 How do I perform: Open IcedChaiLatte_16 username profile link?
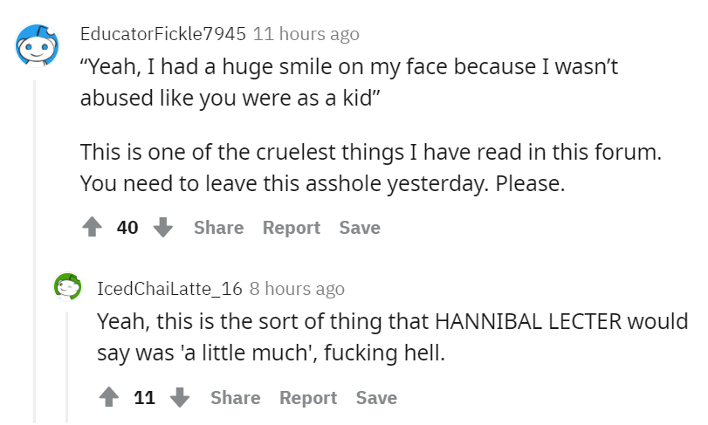169,289
